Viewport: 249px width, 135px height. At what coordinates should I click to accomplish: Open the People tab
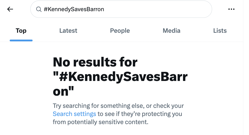click(120, 31)
